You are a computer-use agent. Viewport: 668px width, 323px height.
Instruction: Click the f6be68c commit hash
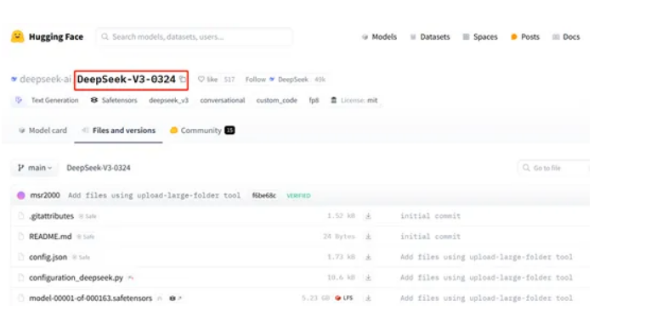(264, 196)
